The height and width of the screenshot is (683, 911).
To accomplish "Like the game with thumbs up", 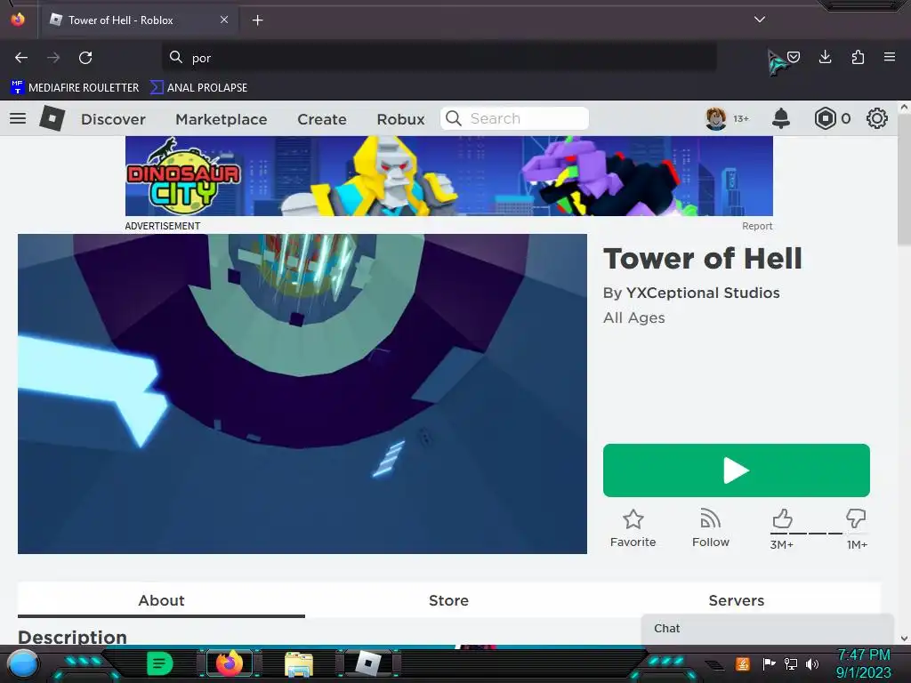I will click(x=782, y=518).
